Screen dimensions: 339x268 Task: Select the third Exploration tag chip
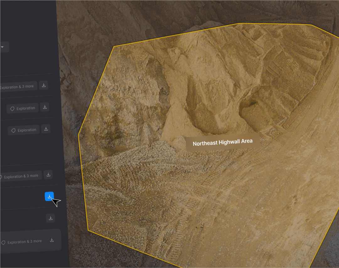(x=24, y=130)
